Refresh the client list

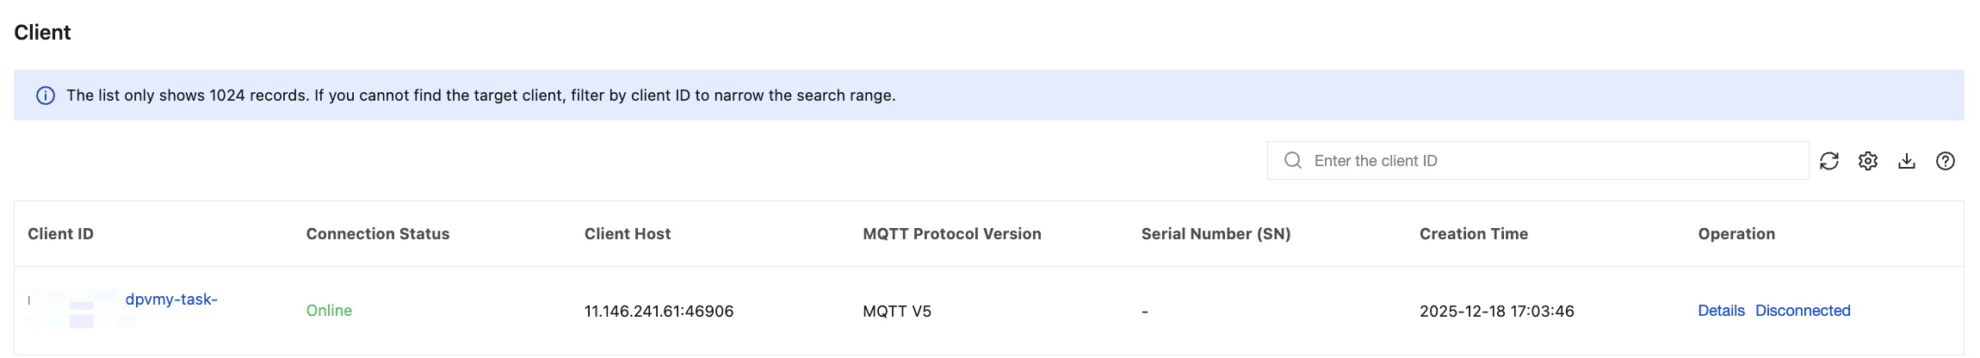tap(1829, 161)
